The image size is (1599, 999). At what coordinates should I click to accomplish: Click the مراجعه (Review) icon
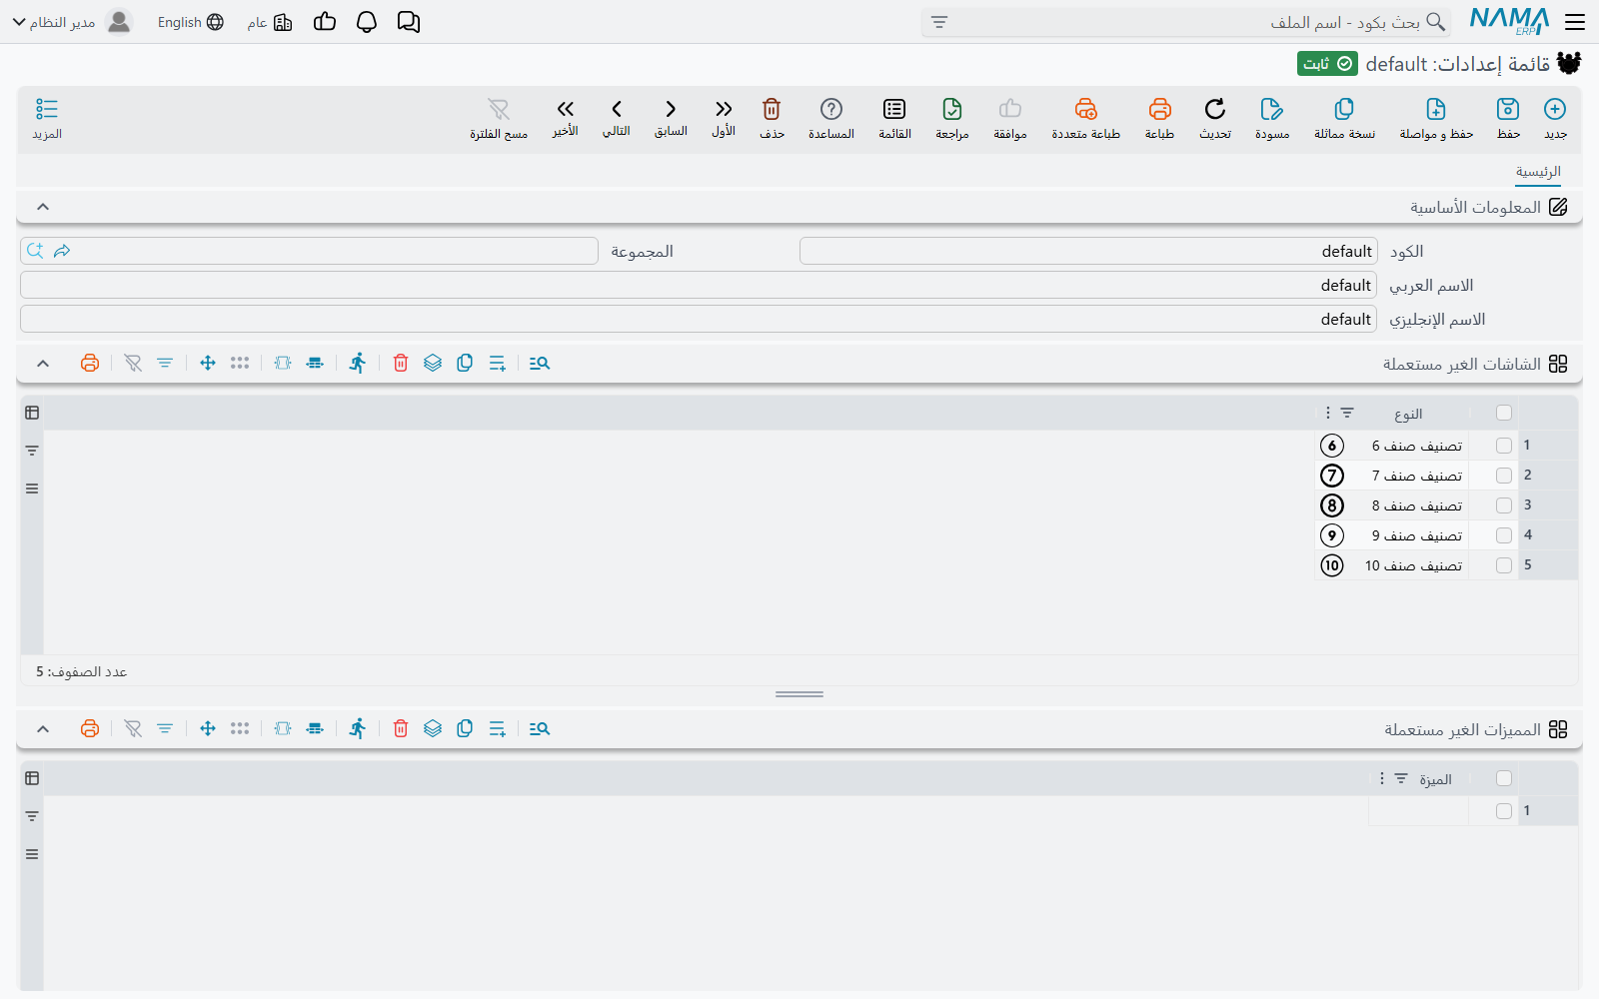point(952,109)
